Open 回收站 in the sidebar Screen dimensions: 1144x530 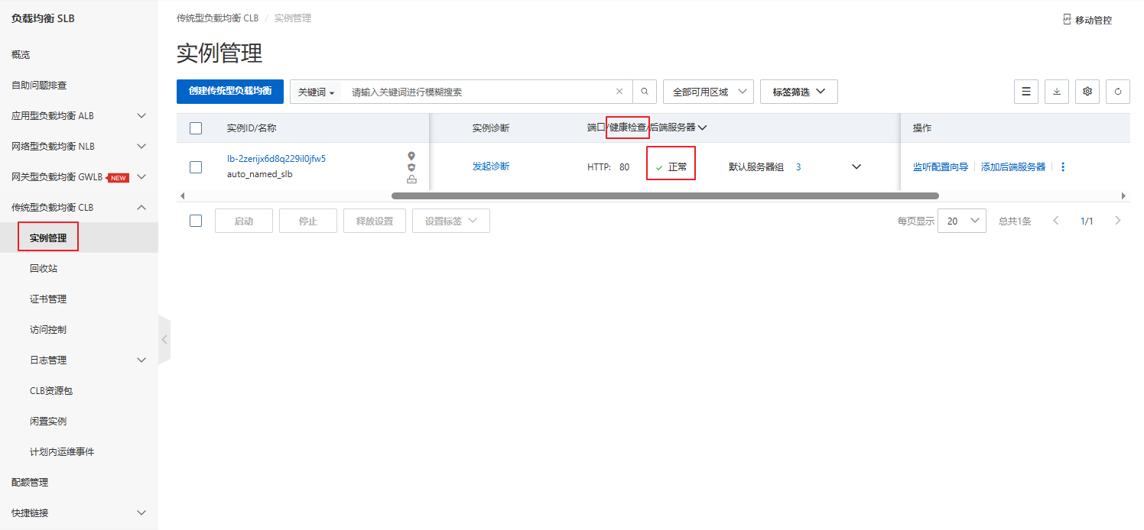44,269
